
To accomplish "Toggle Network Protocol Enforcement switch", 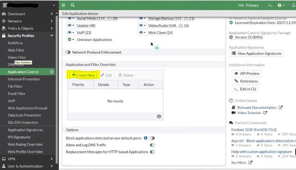I will (68, 52).
